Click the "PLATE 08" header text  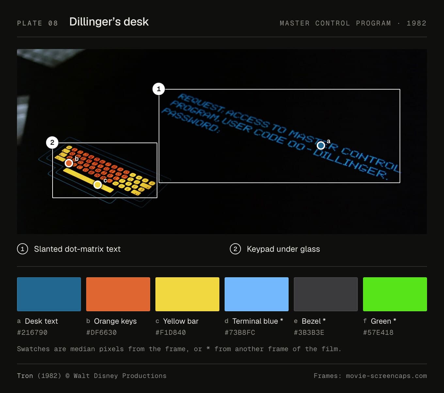[x=38, y=23]
